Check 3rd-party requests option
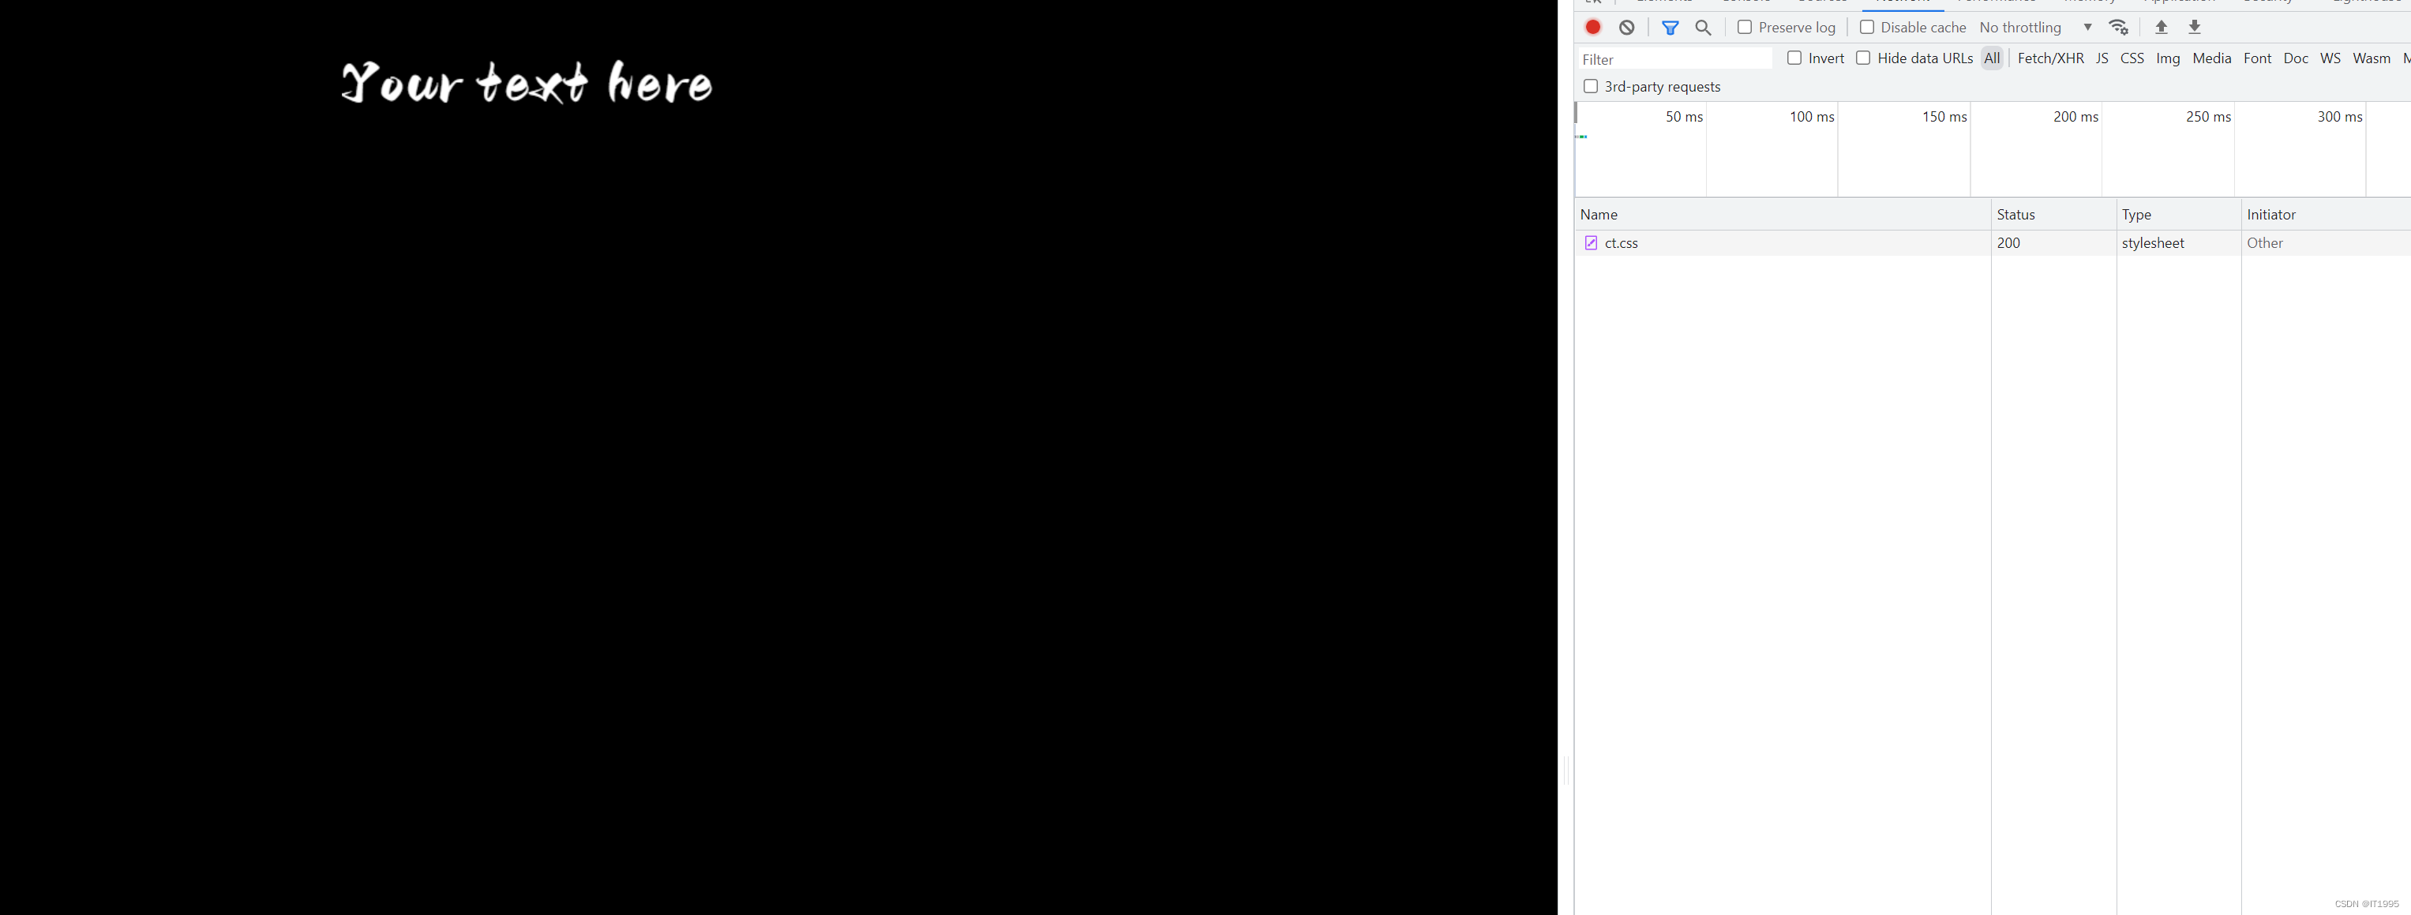This screenshot has height=915, width=2411. tap(1590, 86)
